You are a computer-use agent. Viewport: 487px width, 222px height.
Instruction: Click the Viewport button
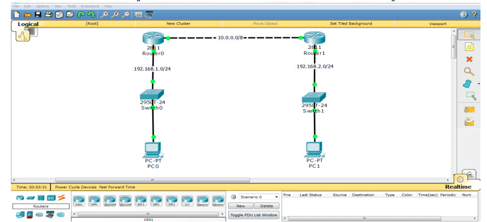[x=438, y=23]
